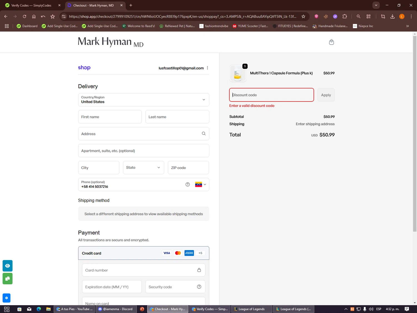The height and width of the screenshot is (313, 417).
Task: Click the security code help icon
Action: 199,287
